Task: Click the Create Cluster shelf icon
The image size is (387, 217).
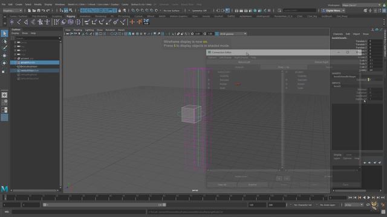Action: [x=78, y=22]
